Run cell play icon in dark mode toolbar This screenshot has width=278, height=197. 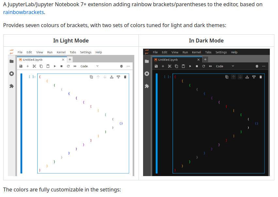coord(190,66)
